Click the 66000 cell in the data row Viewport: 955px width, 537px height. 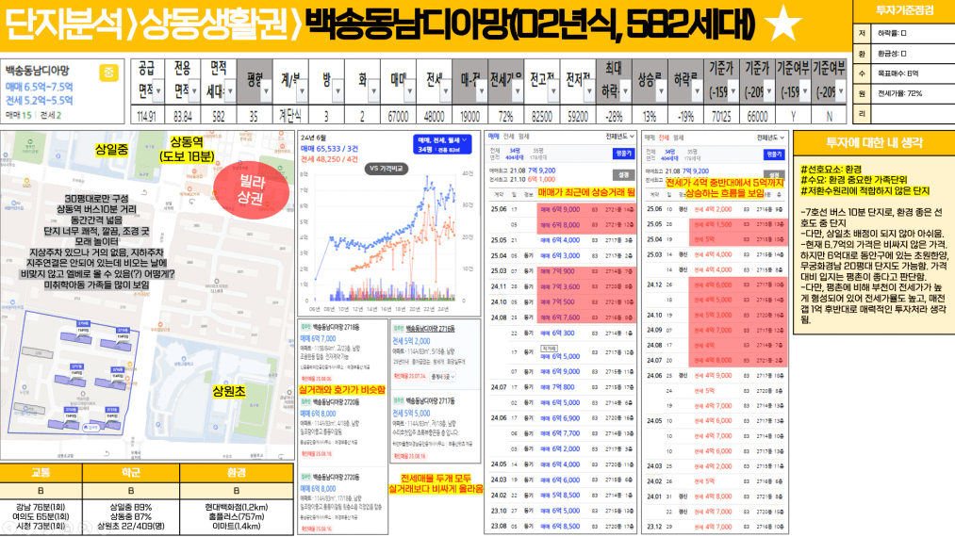pos(758,116)
